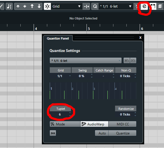Click the Grid column header
The height and width of the screenshot is (148, 164).
60,70
